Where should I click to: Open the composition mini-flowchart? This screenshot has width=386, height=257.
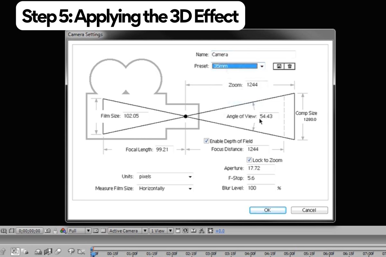[x=202, y=231]
